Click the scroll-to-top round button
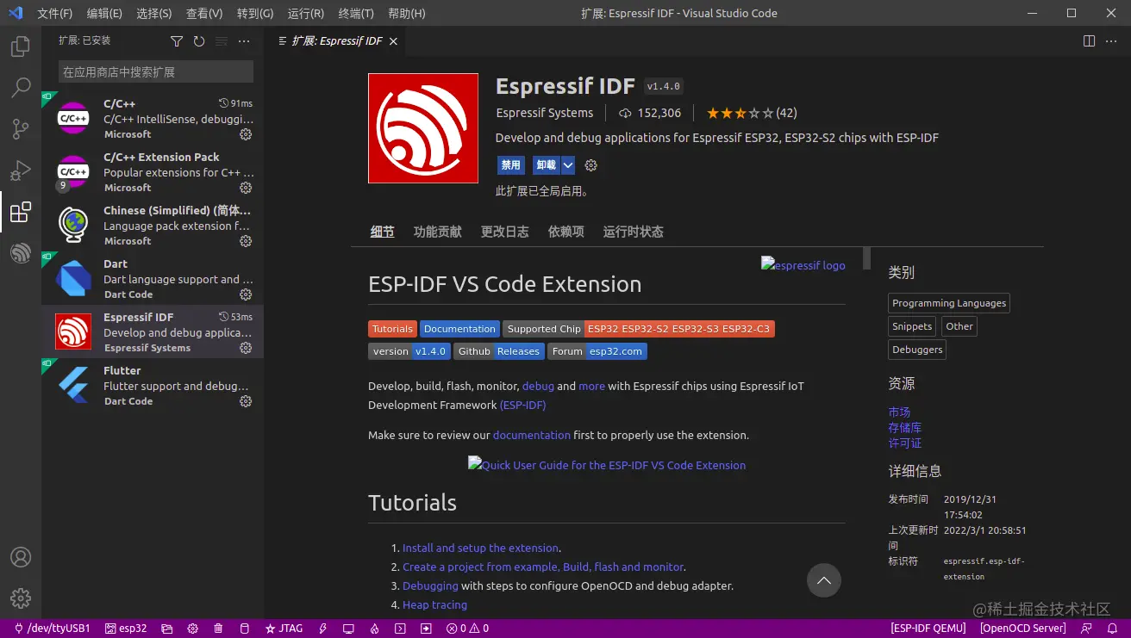1131x638 pixels. tap(823, 580)
